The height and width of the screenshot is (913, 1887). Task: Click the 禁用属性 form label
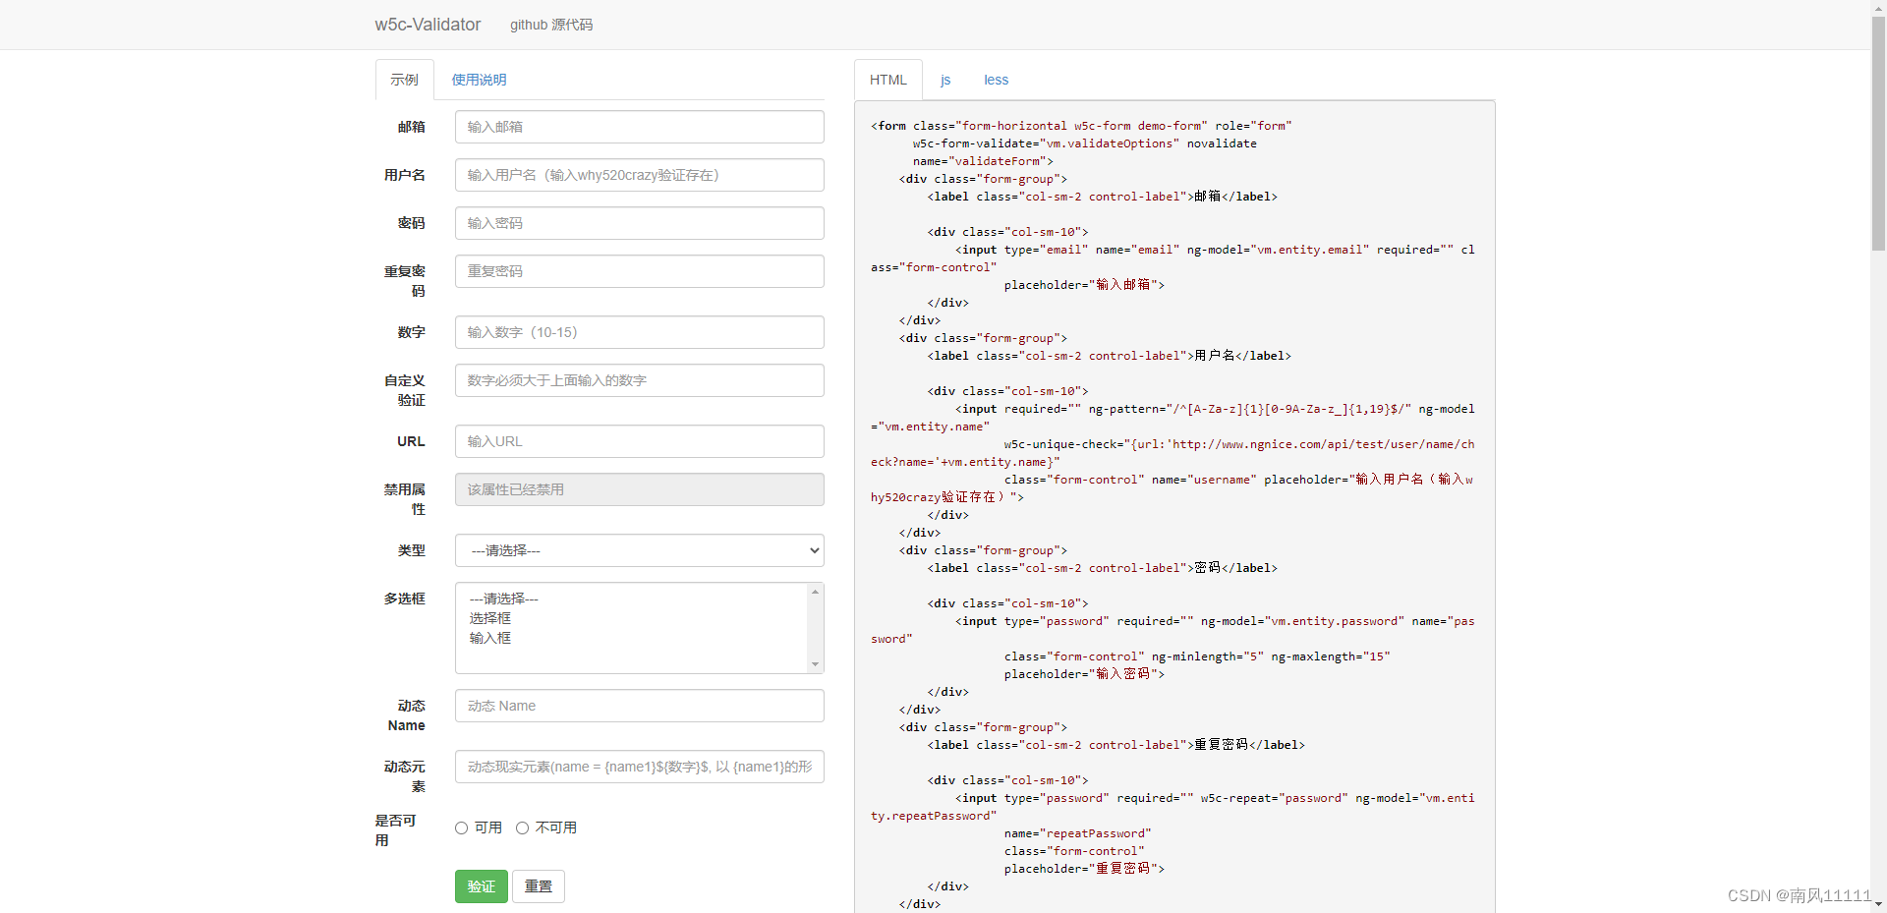coord(404,499)
